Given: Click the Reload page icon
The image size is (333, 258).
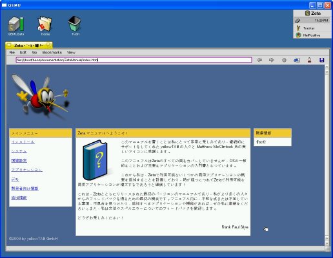Looking at the screenshot, I should pos(297,60).
